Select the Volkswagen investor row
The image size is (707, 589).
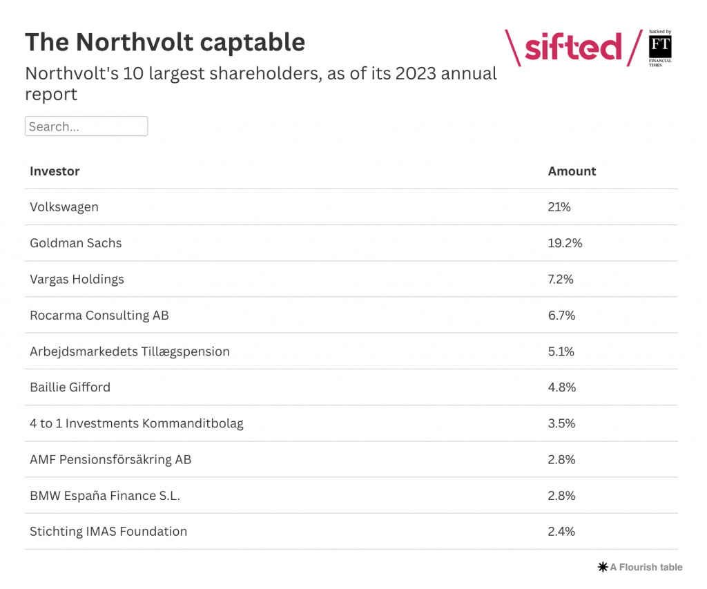point(64,207)
